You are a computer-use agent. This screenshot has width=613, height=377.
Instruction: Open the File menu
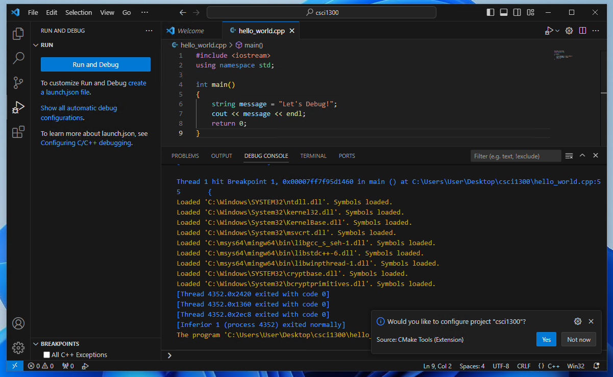[x=33, y=12]
